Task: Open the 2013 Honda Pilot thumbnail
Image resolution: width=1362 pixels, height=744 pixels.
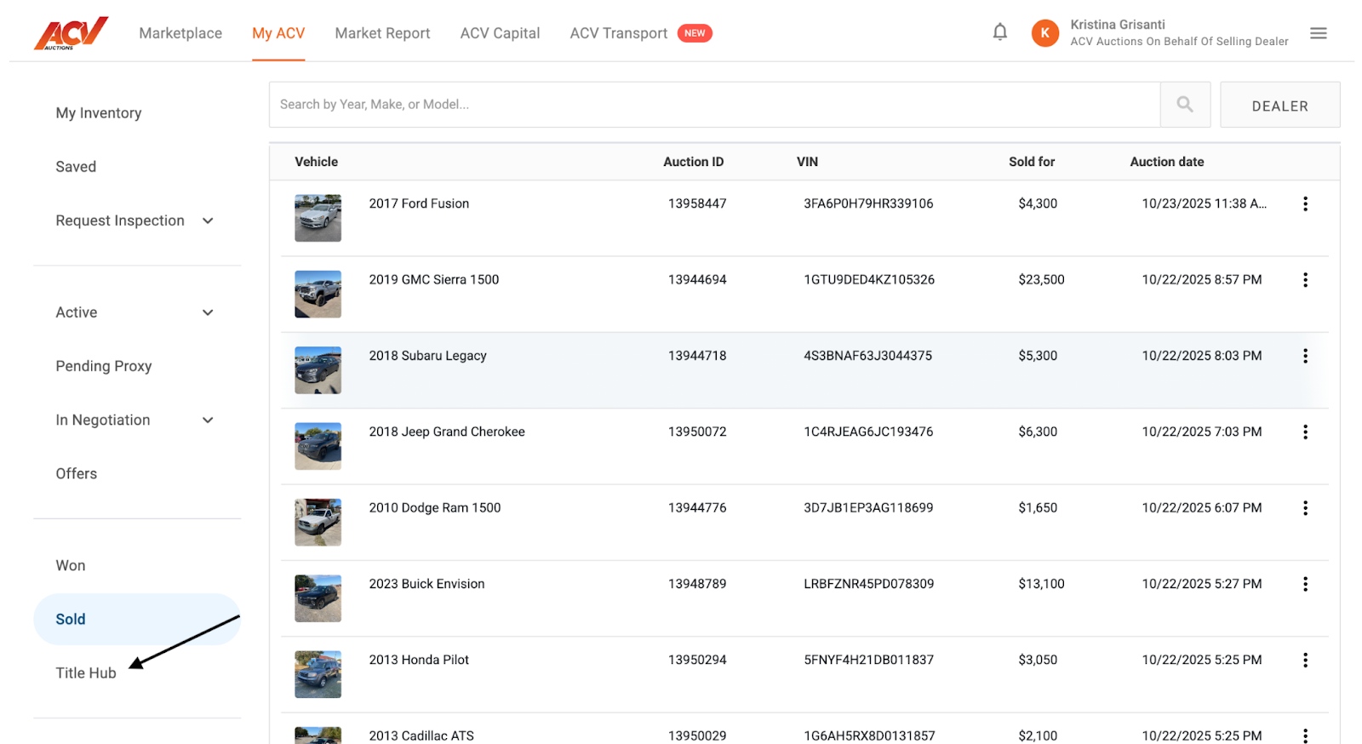Action: [x=318, y=674]
